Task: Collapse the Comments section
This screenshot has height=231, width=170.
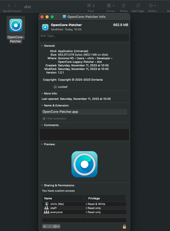Action: pos(42,125)
